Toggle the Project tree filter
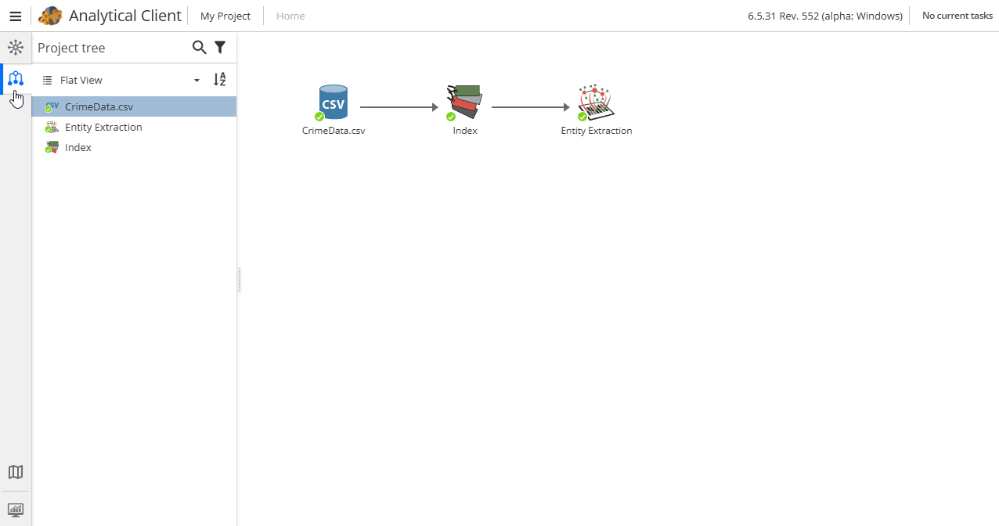This screenshot has width=999, height=526. [220, 47]
